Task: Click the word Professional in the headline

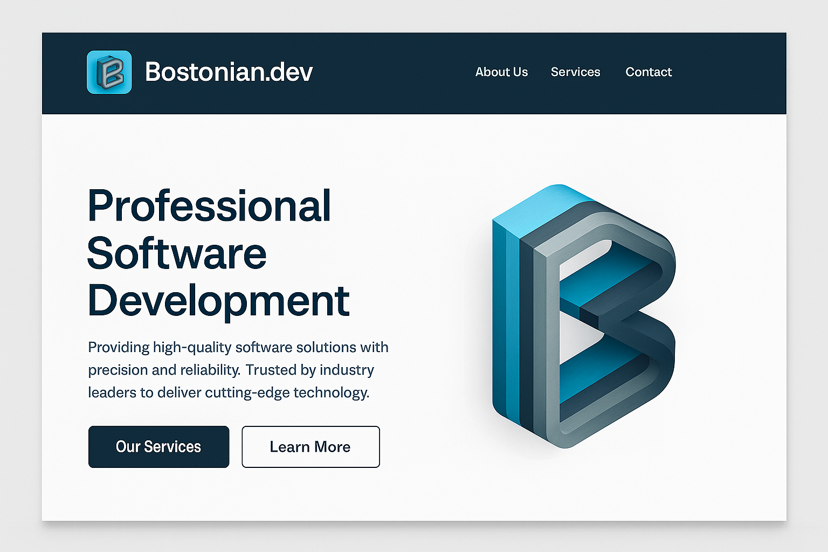Action: [x=209, y=206]
